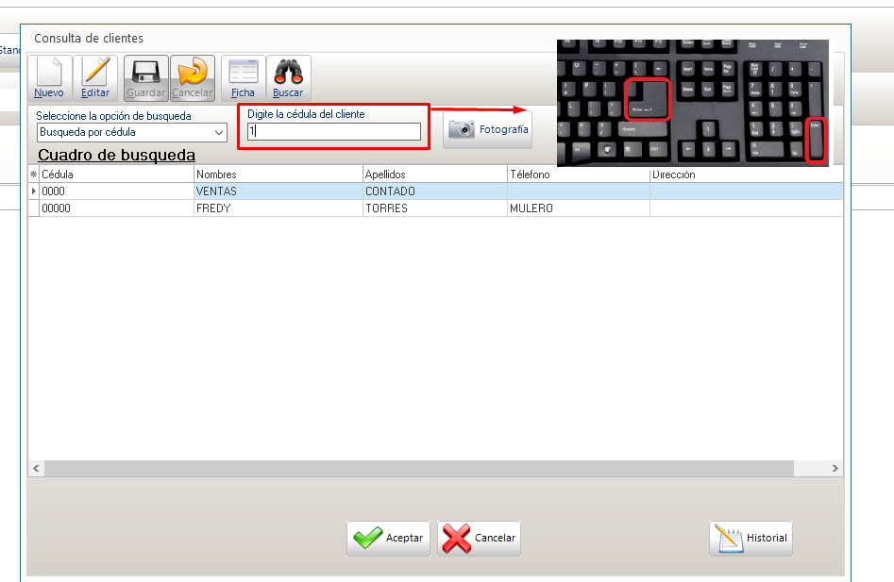Click the horizontal scrollbar right arrow
The height and width of the screenshot is (582, 894).
[835, 469]
